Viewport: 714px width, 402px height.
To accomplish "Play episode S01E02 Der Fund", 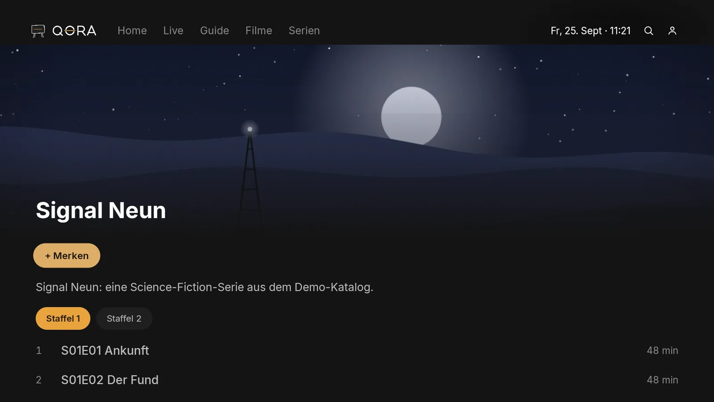I will (357, 380).
